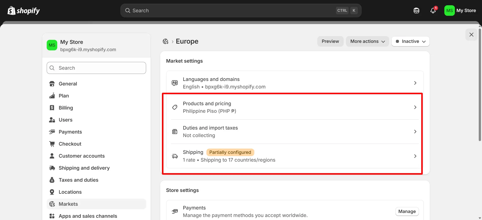This screenshot has height=220, width=482.
Task: Click the bpxg6k-i9.myshopify.com store header
Action: click(x=96, y=45)
